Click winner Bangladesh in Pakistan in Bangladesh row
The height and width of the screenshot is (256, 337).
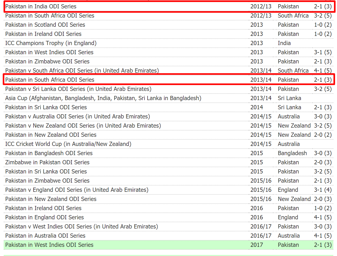pyautogui.click(x=292, y=153)
